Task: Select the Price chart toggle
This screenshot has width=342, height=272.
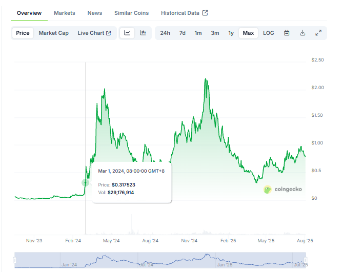Action: tap(23, 33)
